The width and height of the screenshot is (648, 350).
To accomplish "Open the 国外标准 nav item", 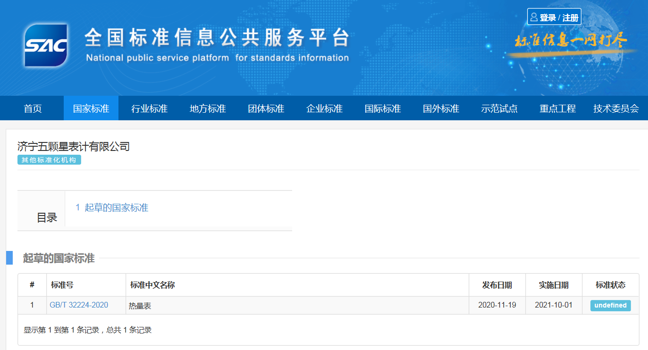I will tap(441, 108).
